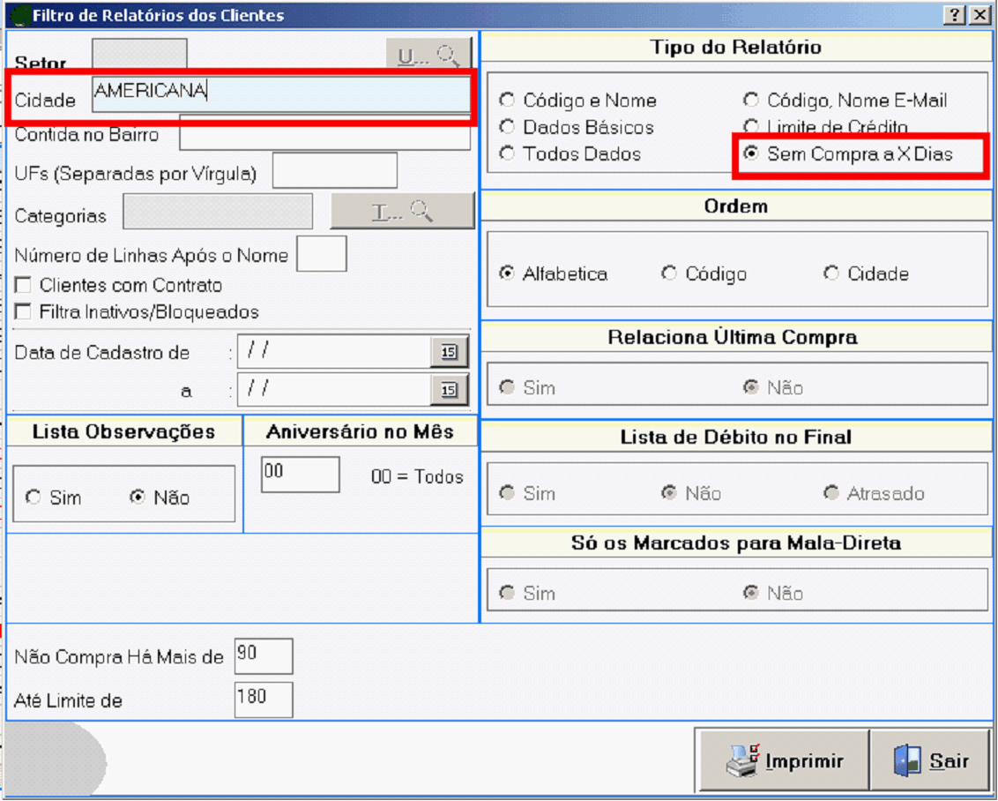Select Dados Básicos report type
Image resolution: width=998 pixels, height=801 pixels.
point(507,127)
